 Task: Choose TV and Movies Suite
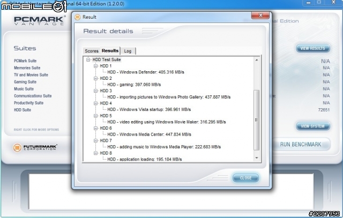click(x=31, y=75)
